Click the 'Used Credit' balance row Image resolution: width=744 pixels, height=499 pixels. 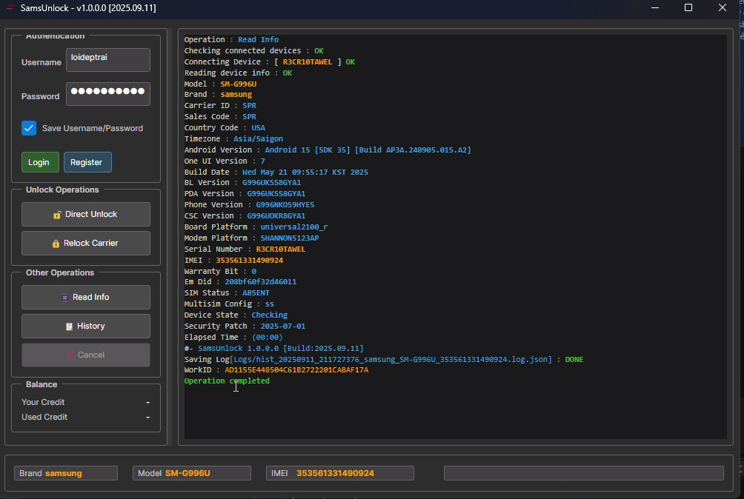point(86,417)
